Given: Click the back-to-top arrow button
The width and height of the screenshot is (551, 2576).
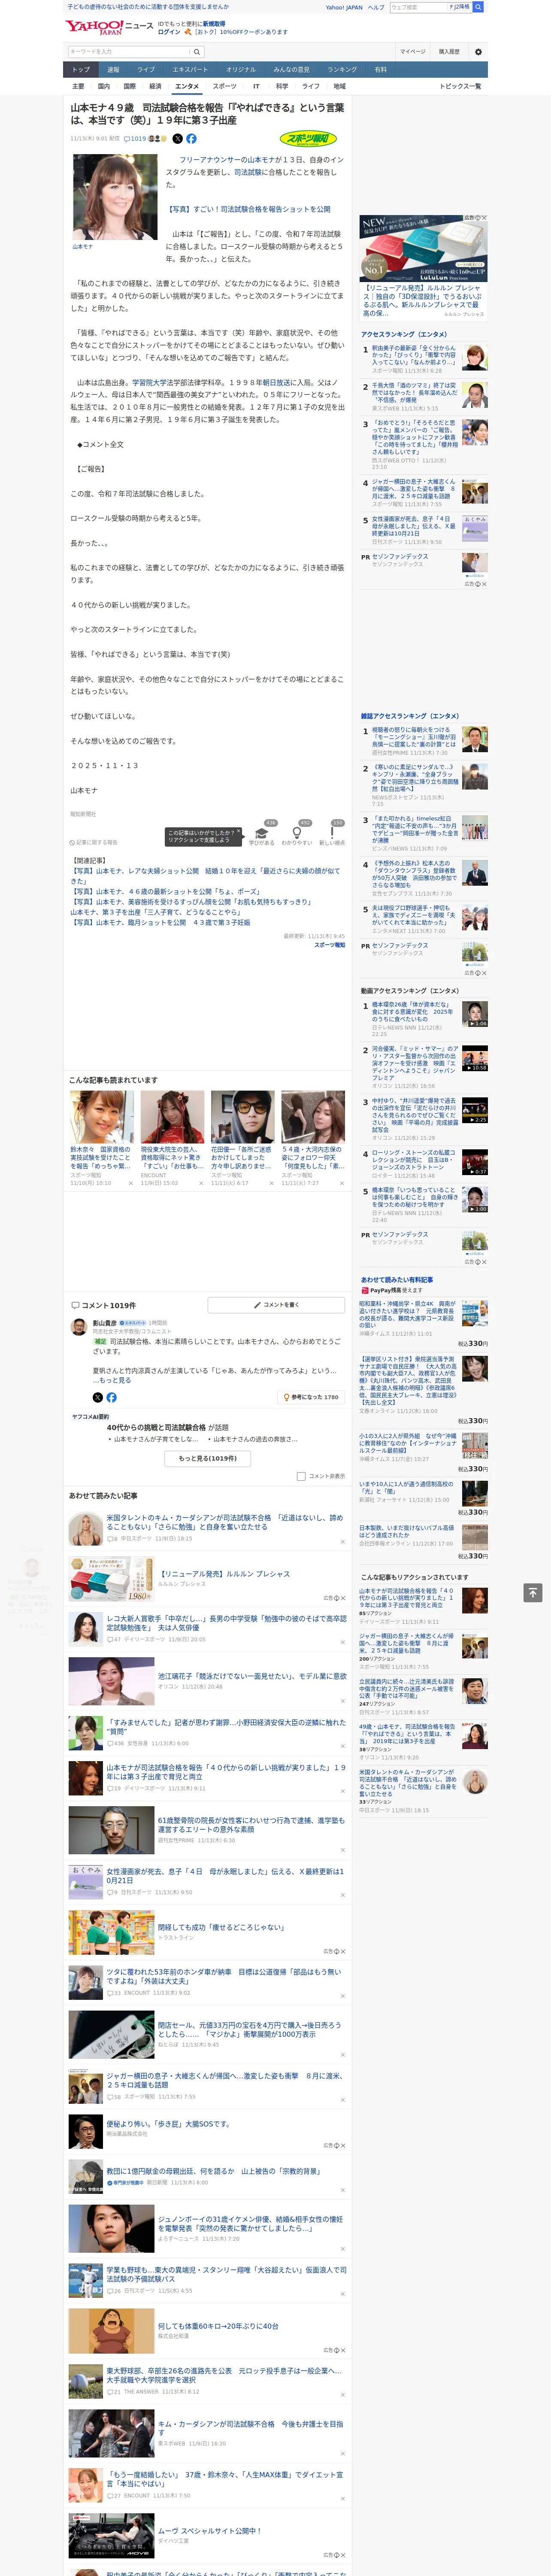Looking at the screenshot, I should pos(533,1592).
